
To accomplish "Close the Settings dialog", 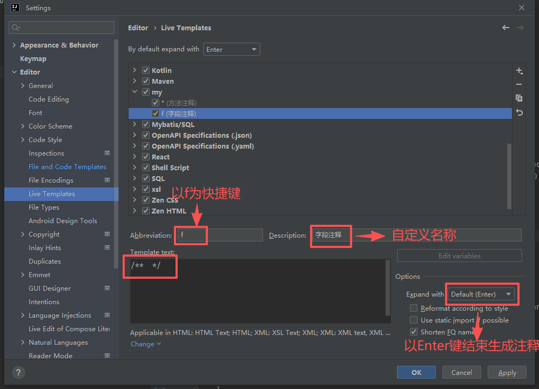I will (x=522, y=8).
